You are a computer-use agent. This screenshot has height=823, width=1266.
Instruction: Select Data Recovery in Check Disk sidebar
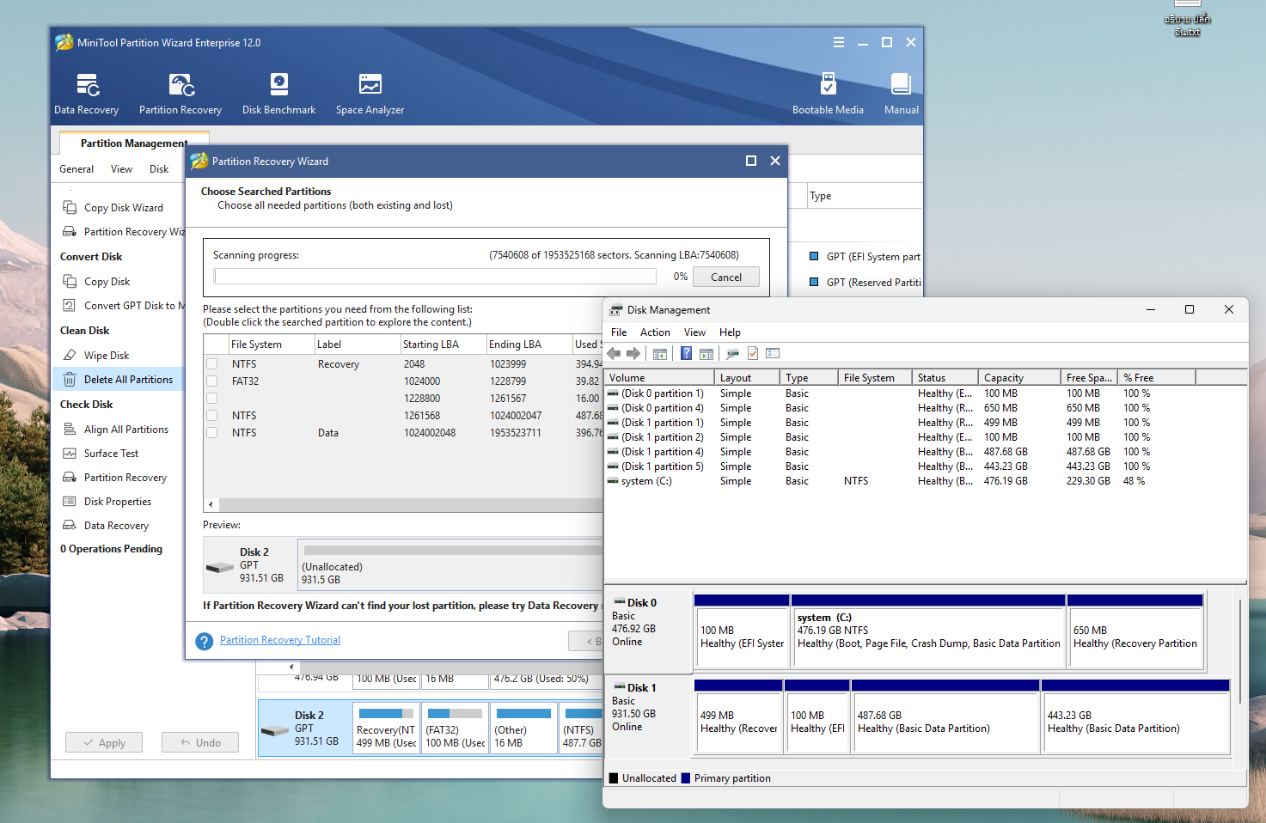(116, 526)
